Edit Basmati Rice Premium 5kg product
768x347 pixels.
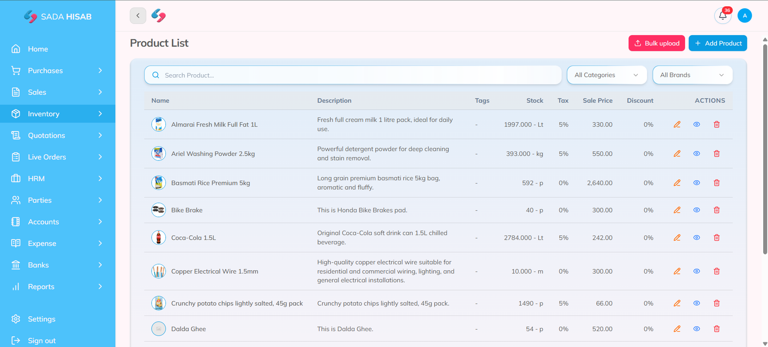tap(677, 183)
